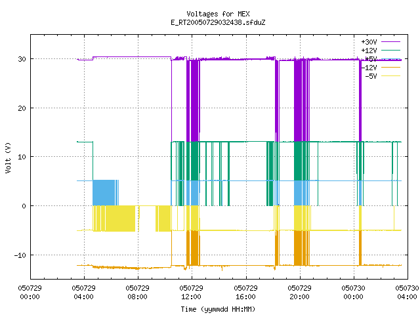The image size is (420, 315).
Task: Select the filename text E_RT20050729032438.sfduZ
Action: point(218,22)
